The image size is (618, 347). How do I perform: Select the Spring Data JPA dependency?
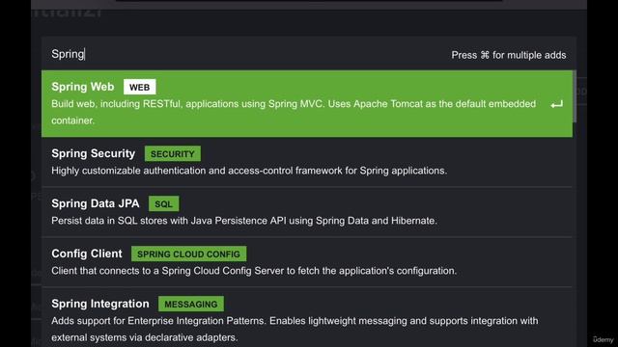click(307, 212)
